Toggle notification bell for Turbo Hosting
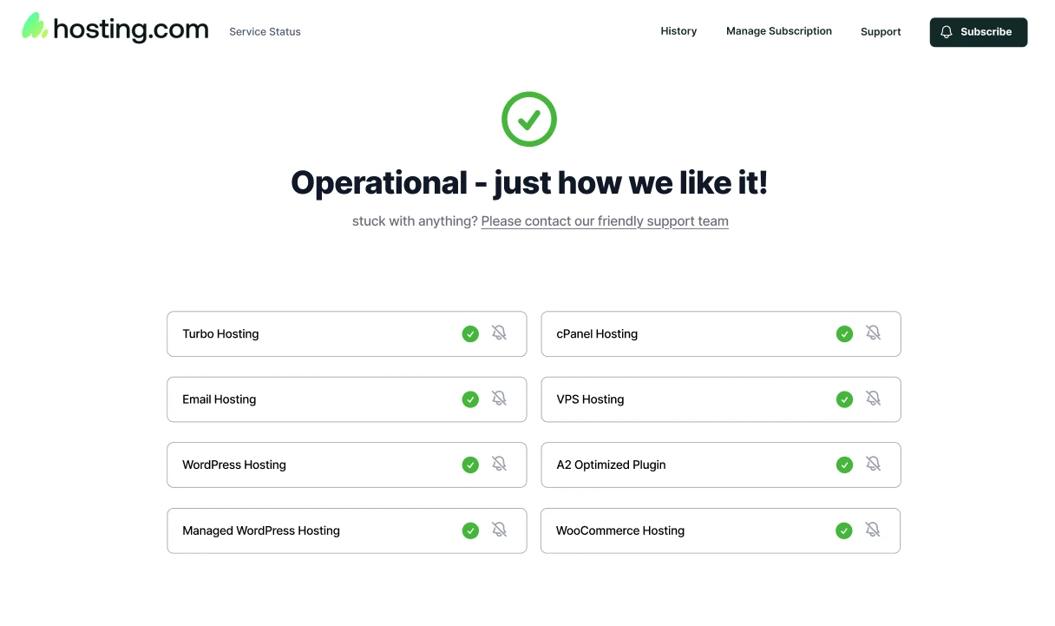The image size is (1055, 626). tap(499, 333)
